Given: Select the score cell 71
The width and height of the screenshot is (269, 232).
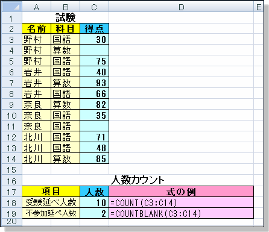Looking at the screenshot, I should click(94, 137).
